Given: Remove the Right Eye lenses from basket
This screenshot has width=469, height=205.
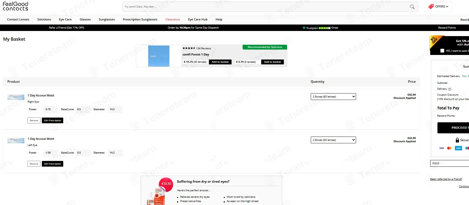Looking at the screenshot, I should pos(34,120).
